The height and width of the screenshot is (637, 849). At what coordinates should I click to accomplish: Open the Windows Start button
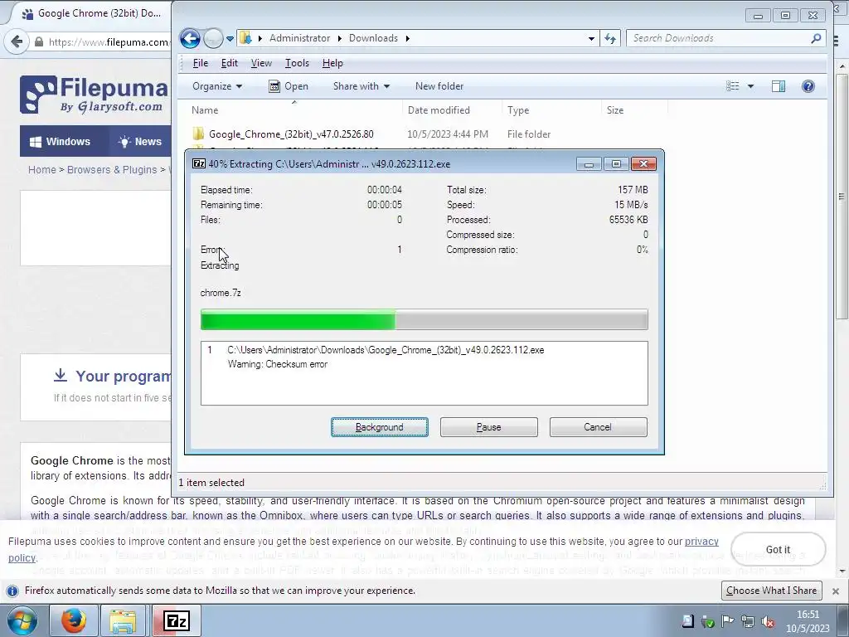[x=22, y=620]
